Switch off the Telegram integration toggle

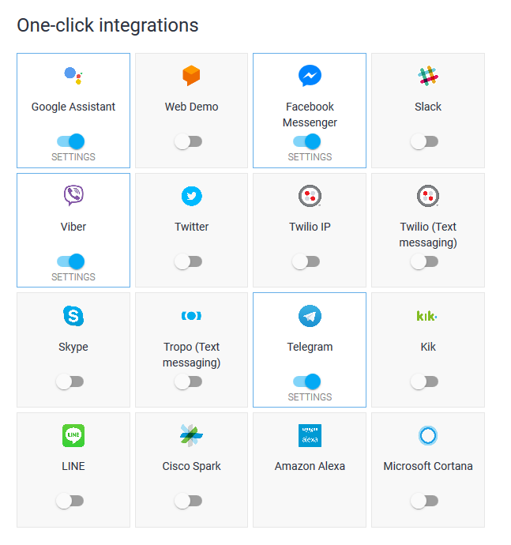306,381
